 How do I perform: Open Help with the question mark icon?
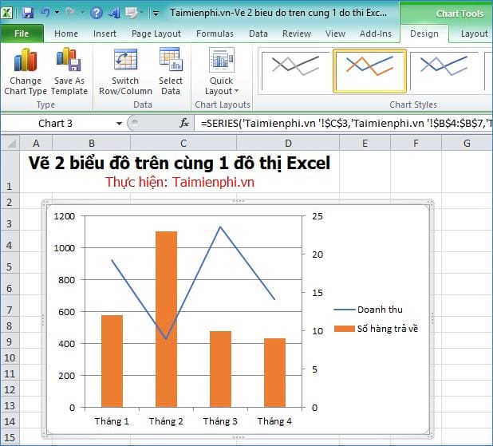[97, 13]
